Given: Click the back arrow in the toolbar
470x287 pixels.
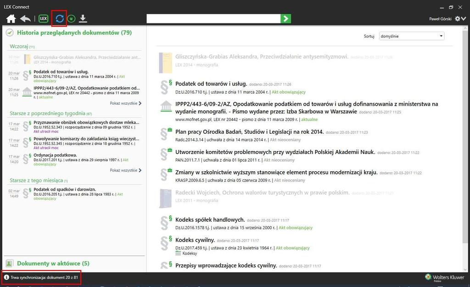Looking at the screenshot, I should (x=26, y=19).
